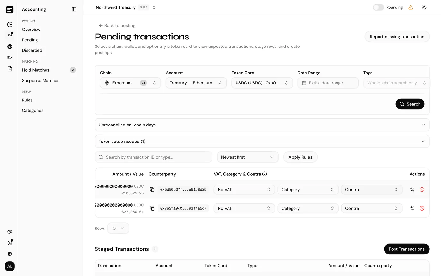Expand Token setup needed (1) section
The width and height of the screenshot is (441, 276).
coord(262,142)
